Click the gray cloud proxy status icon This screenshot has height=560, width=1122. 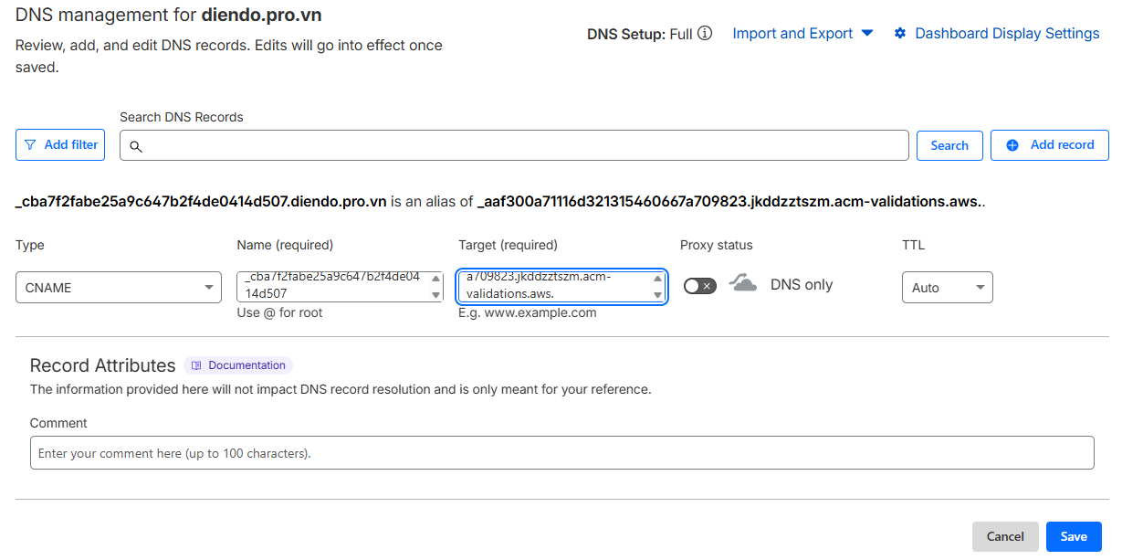pos(743,284)
